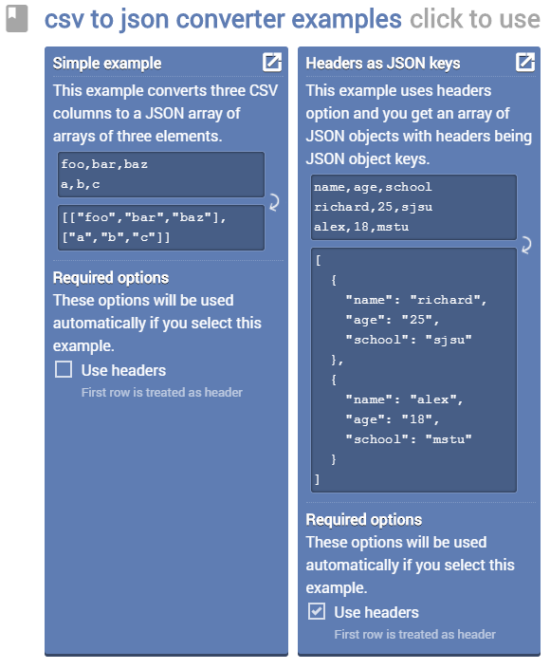Click the conversion arrow in Simple example
Screen dimensions: 550x669
(274, 202)
